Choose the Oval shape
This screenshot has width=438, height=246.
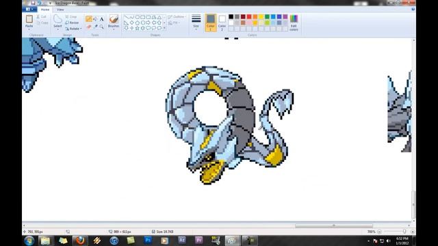[x=137, y=17]
